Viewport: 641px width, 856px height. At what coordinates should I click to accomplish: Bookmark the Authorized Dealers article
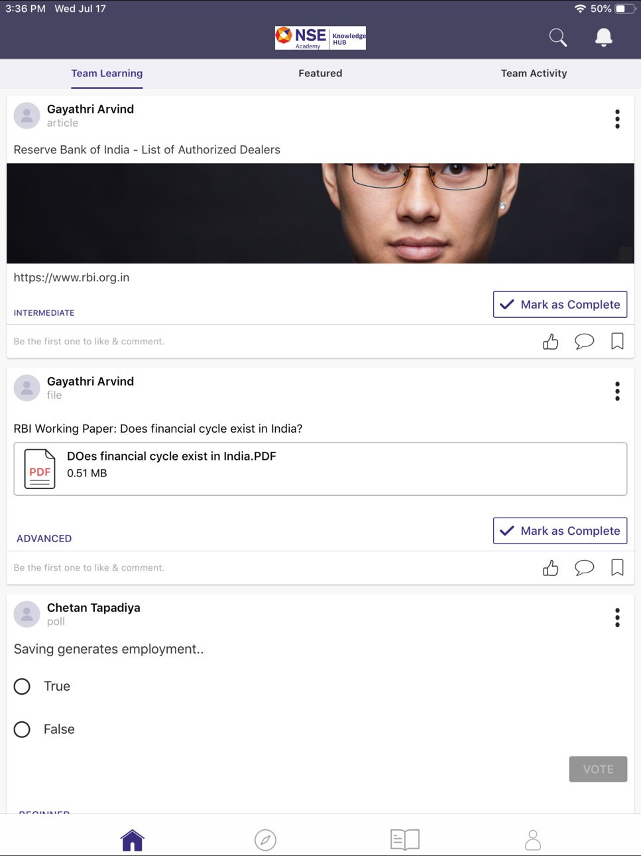pyautogui.click(x=617, y=341)
